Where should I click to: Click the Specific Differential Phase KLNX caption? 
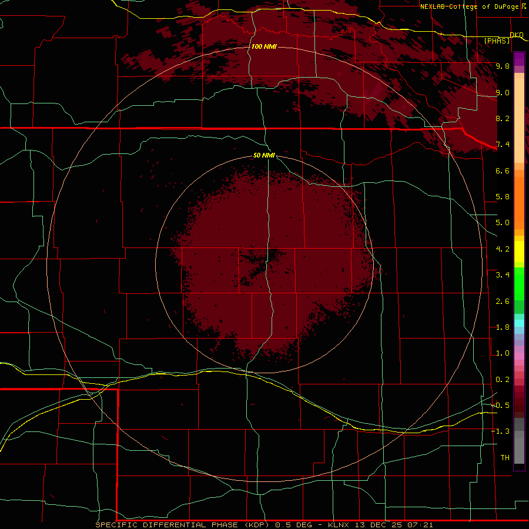click(264, 525)
